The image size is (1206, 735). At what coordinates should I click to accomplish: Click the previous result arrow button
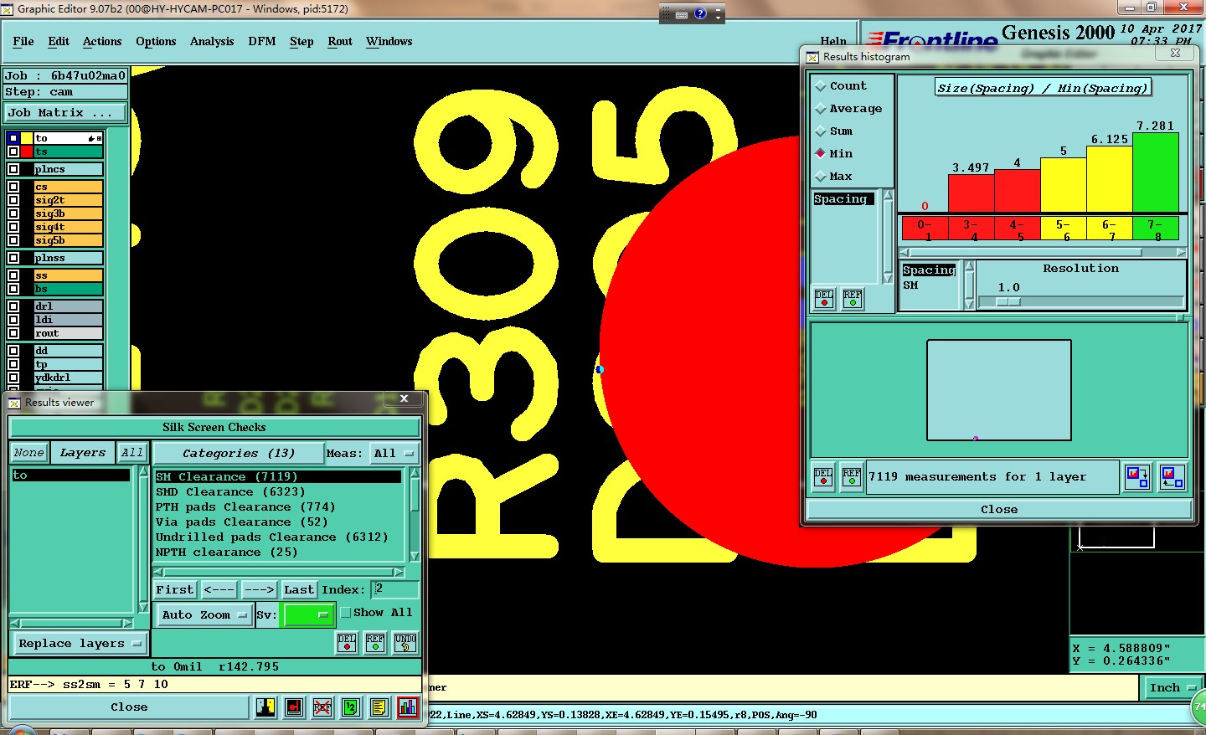point(219,589)
